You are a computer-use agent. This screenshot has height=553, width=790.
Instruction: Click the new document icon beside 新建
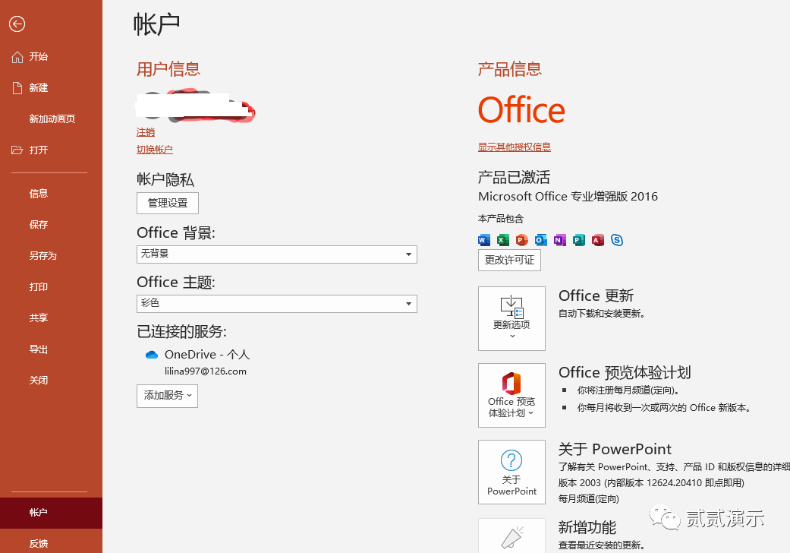pyautogui.click(x=17, y=88)
